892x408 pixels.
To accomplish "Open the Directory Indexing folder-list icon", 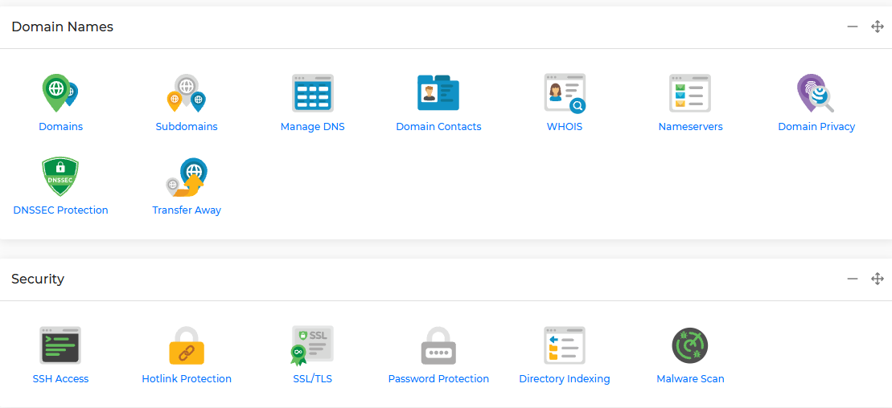I will point(565,345).
